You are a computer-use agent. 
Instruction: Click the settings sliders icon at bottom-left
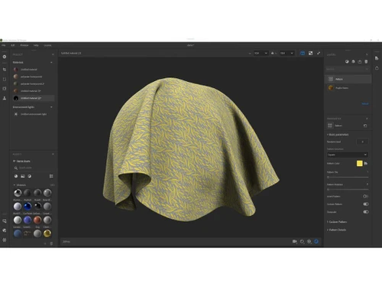[5, 240]
